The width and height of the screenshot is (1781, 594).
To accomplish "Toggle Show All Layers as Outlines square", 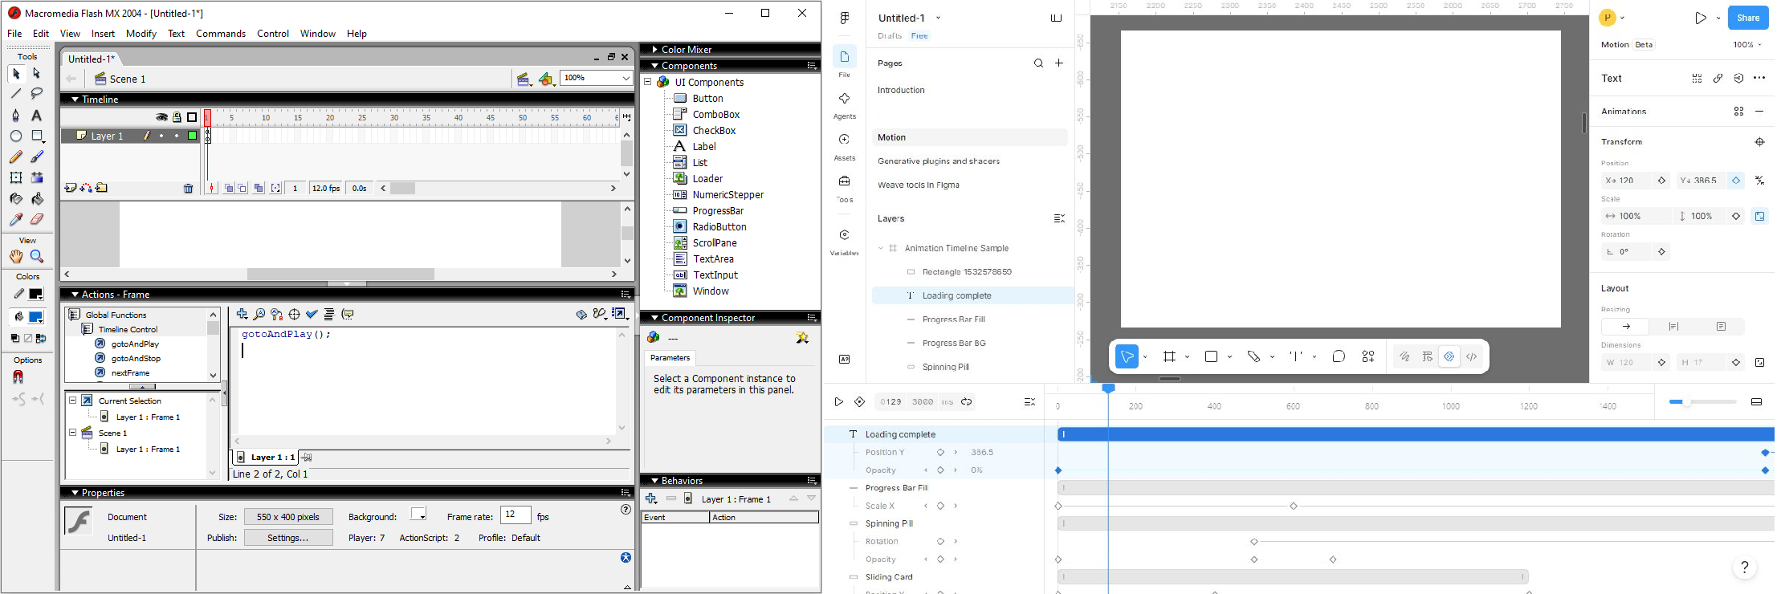I will tap(192, 117).
